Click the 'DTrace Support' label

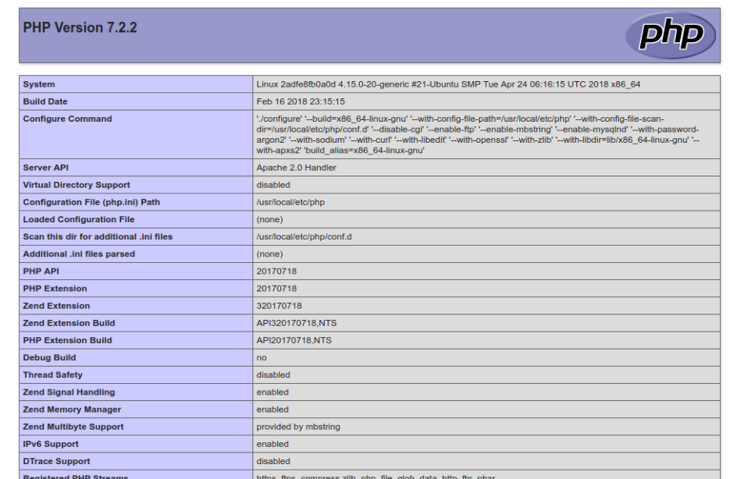pos(56,461)
